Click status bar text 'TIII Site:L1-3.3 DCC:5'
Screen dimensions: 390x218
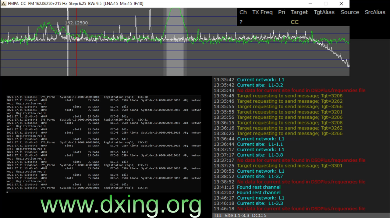click(x=240, y=215)
